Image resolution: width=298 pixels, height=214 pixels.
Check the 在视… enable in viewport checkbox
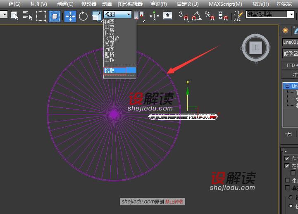287,166
